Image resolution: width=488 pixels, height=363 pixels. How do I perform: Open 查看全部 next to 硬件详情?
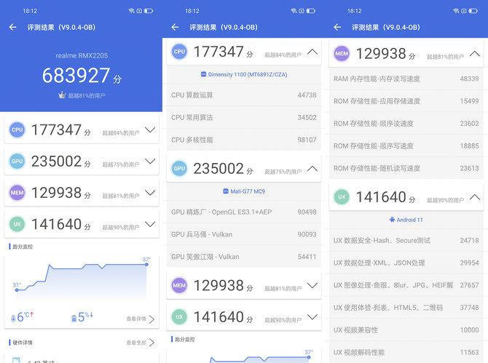(141, 343)
